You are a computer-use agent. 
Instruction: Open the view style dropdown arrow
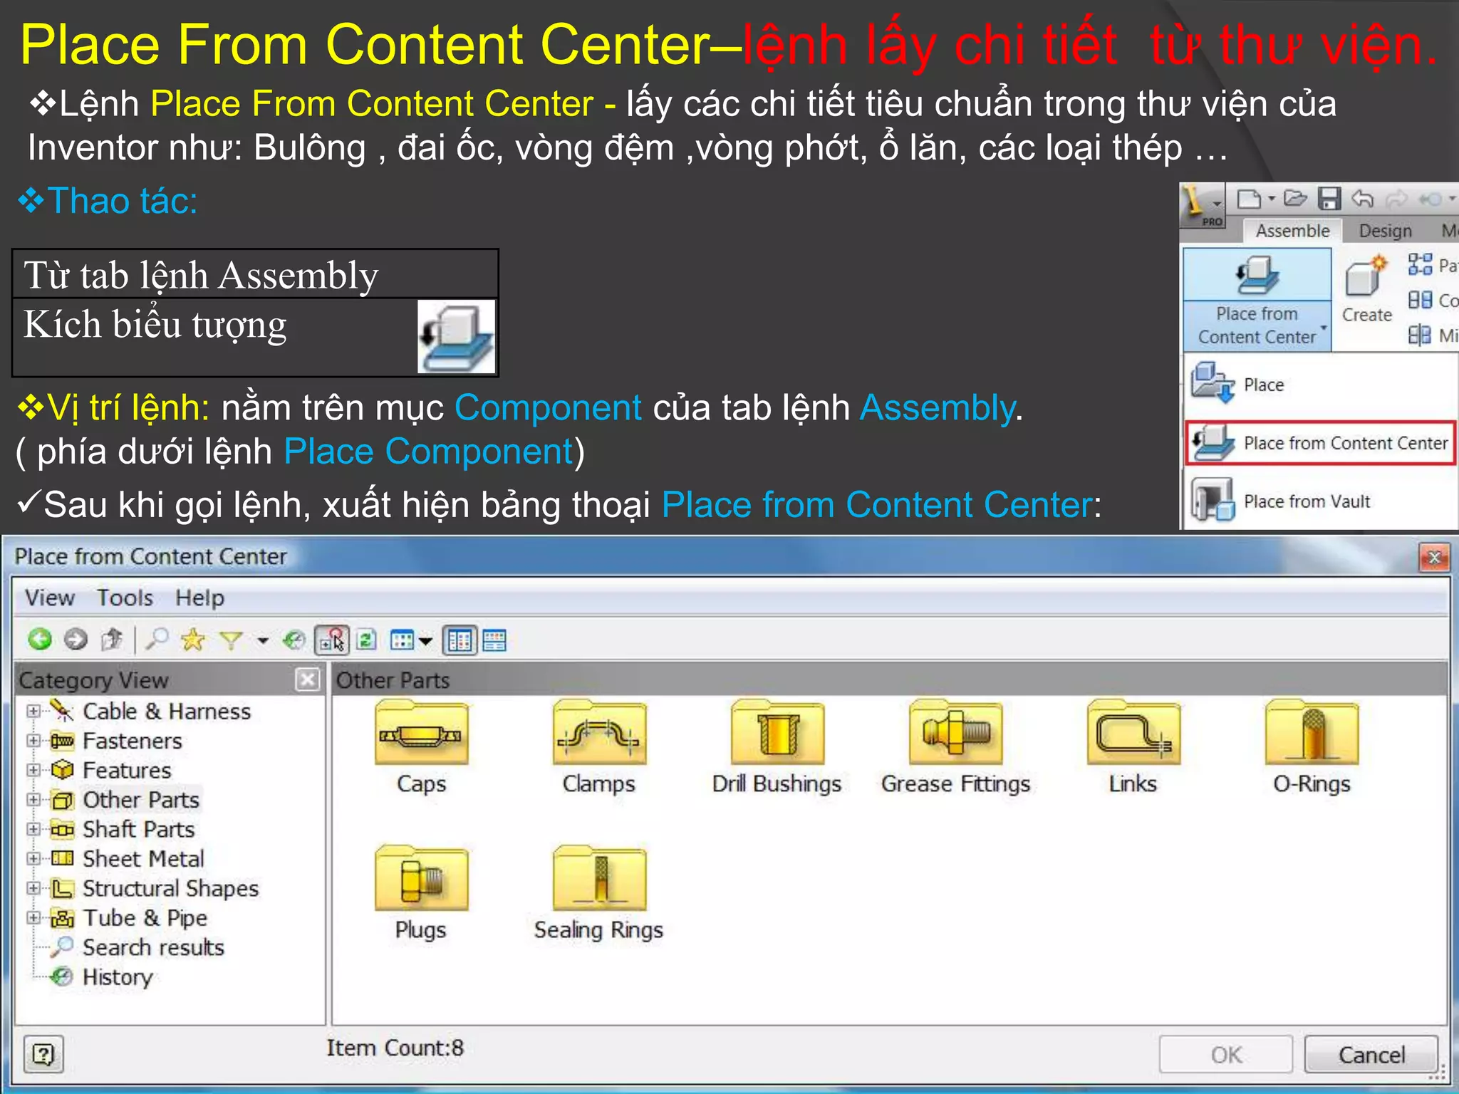426,640
